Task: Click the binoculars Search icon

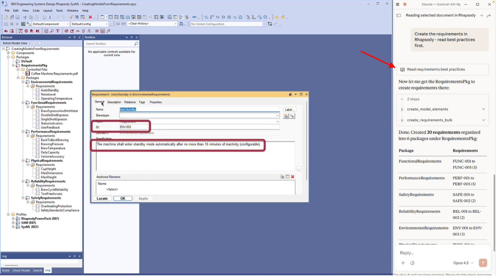Action: (181, 24)
